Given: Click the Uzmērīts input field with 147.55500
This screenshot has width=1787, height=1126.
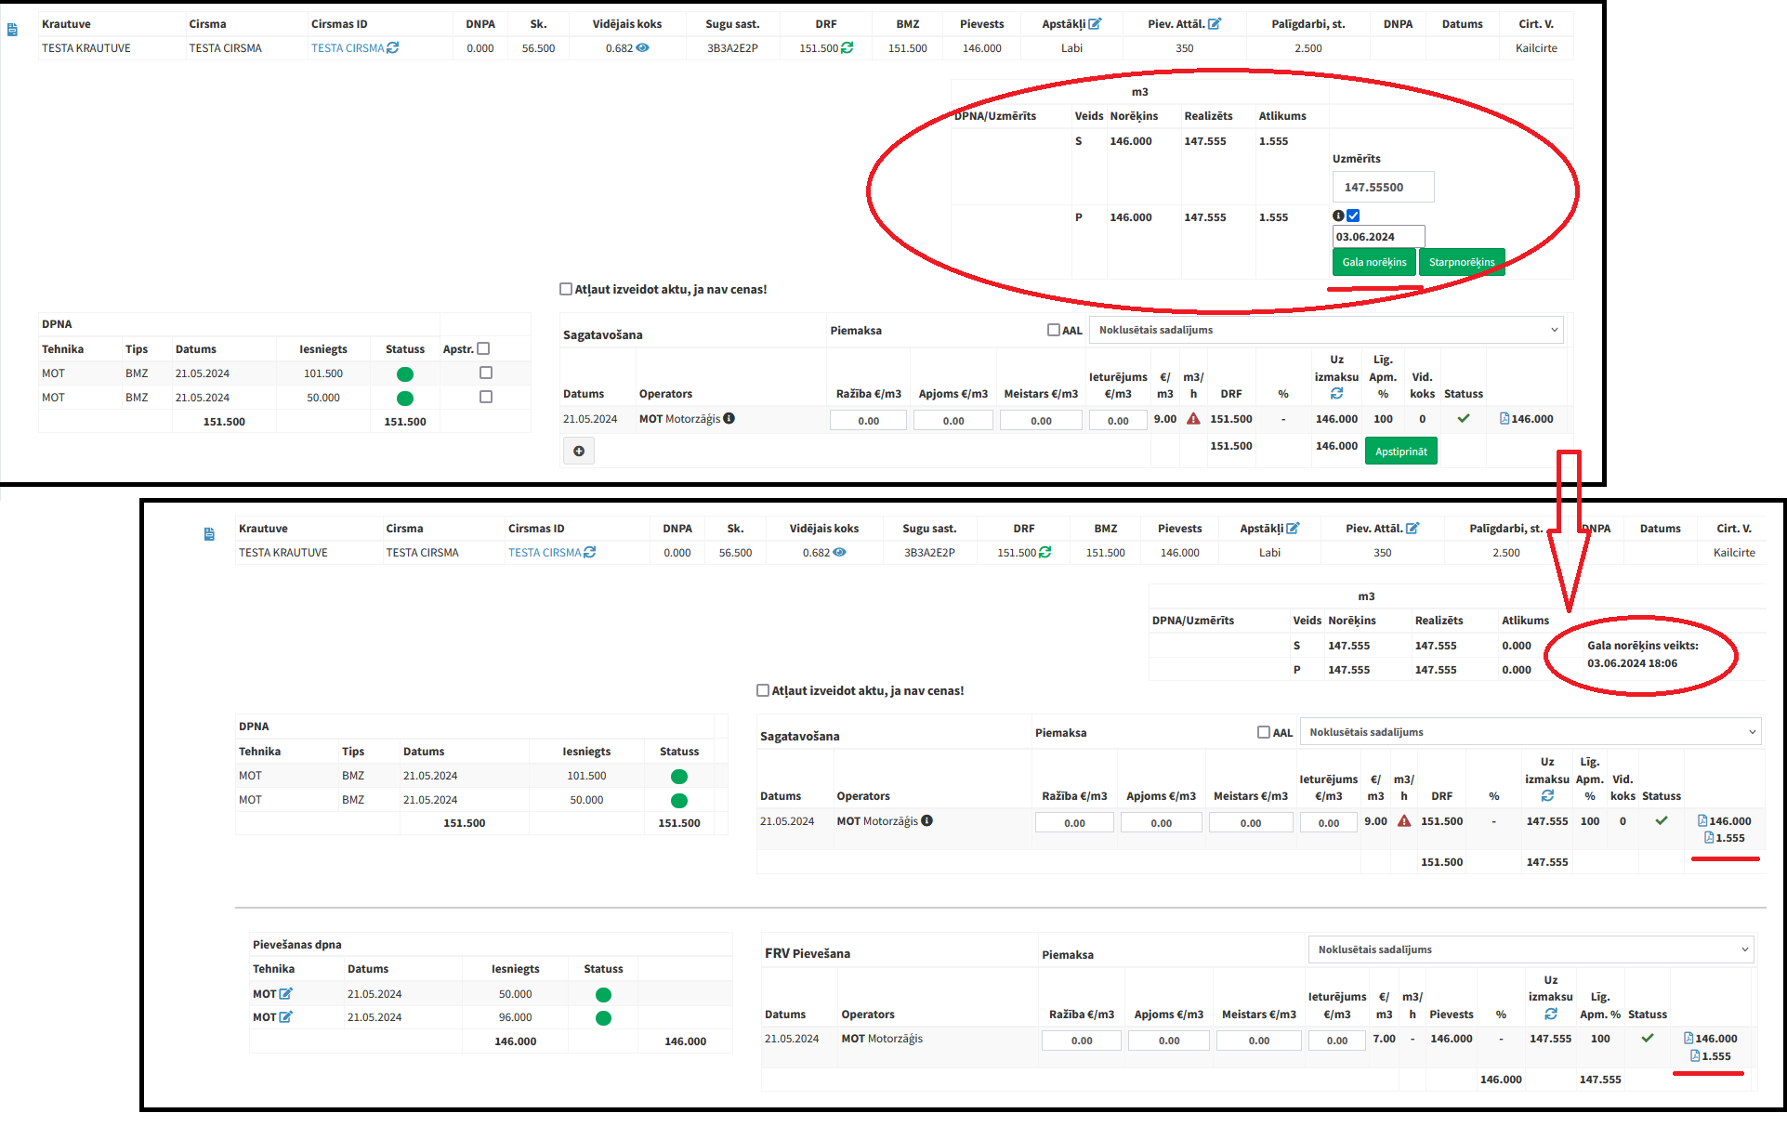Looking at the screenshot, I should coord(1383,187).
